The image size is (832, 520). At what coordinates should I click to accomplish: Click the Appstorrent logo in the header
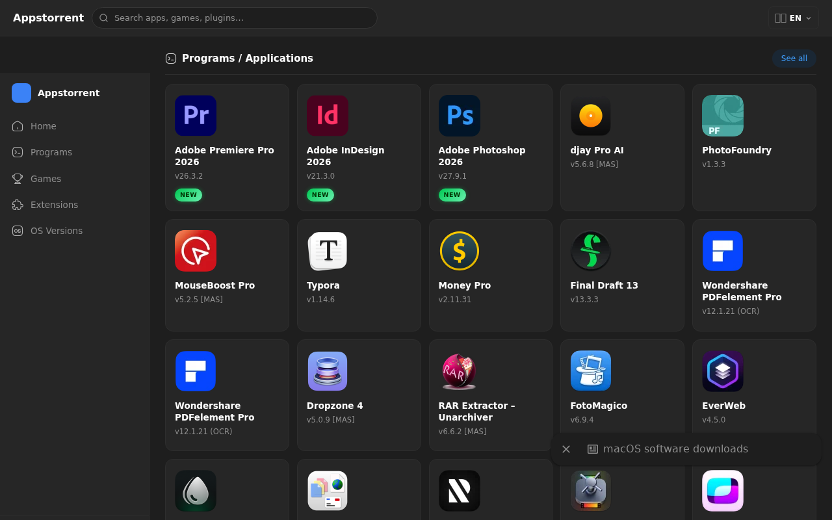pos(48,18)
